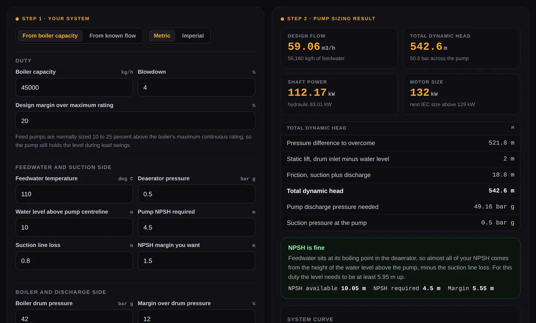Image resolution: width=536 pixels, height=323 pixels.
Task: Click the Motor Size value 132
Action: pyautogui.click(x=419, y=92)
